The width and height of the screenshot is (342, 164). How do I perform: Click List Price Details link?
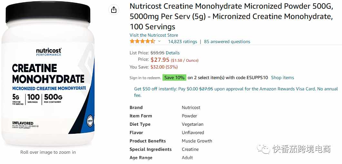173,53
